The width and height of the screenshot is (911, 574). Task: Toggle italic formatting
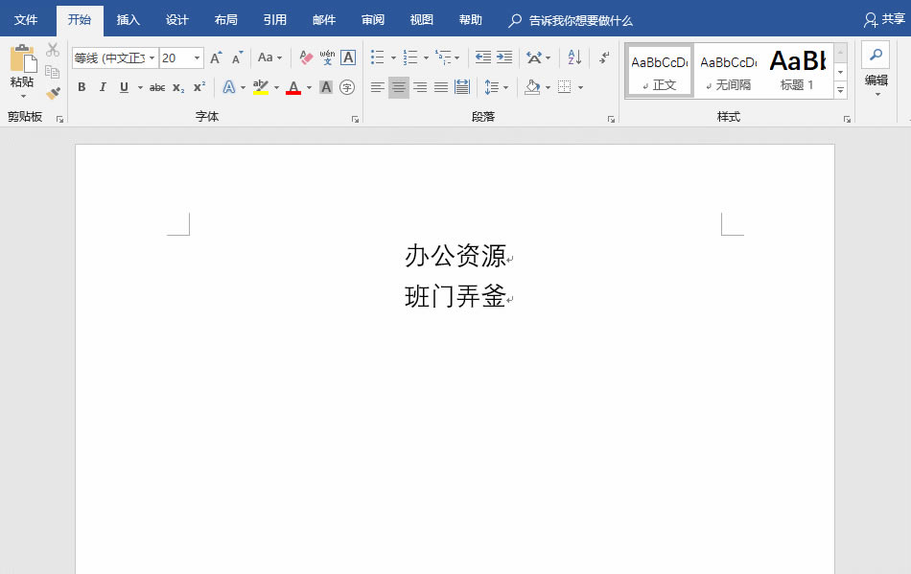(x=103, y=87)
